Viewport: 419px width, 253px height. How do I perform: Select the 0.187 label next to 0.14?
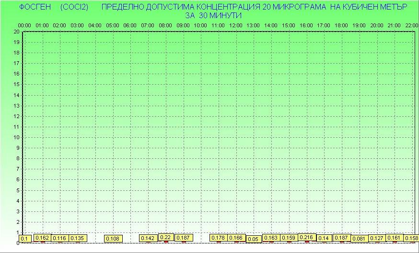point(342,238)
